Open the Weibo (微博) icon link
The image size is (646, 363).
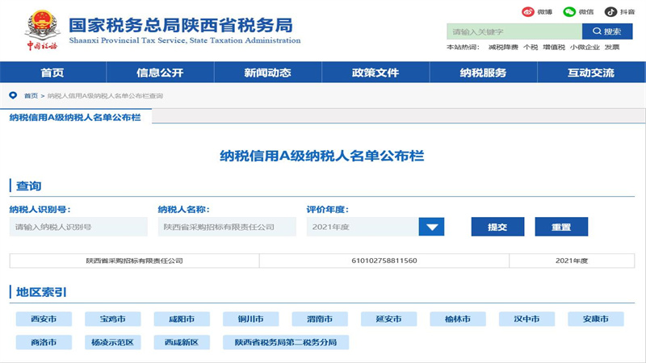pos(528,11)
